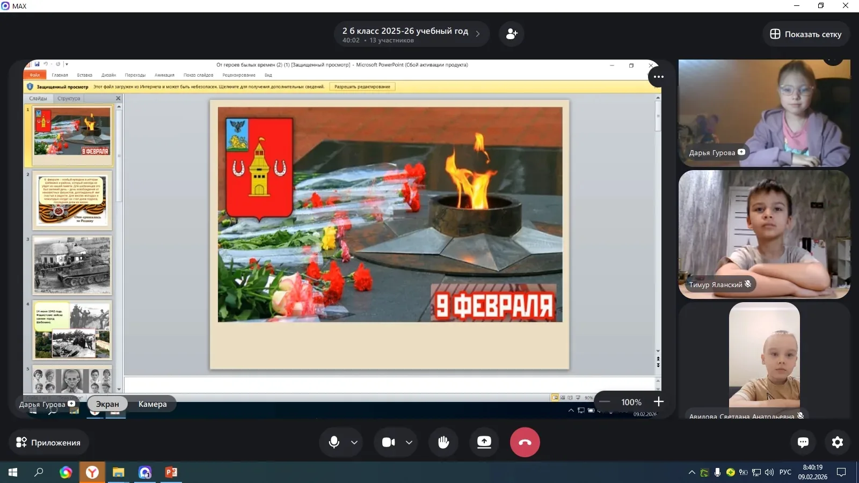Open call settings gear
Screen dimensions: 859x483
coord(838,442)
